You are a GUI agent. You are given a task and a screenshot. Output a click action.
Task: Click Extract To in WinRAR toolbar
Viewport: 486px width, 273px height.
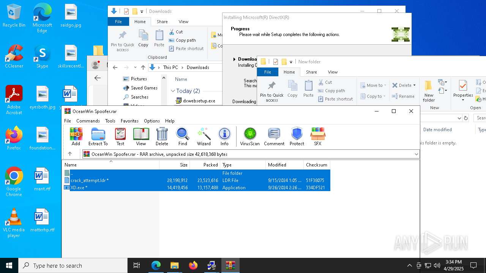[x=98, y=136]
